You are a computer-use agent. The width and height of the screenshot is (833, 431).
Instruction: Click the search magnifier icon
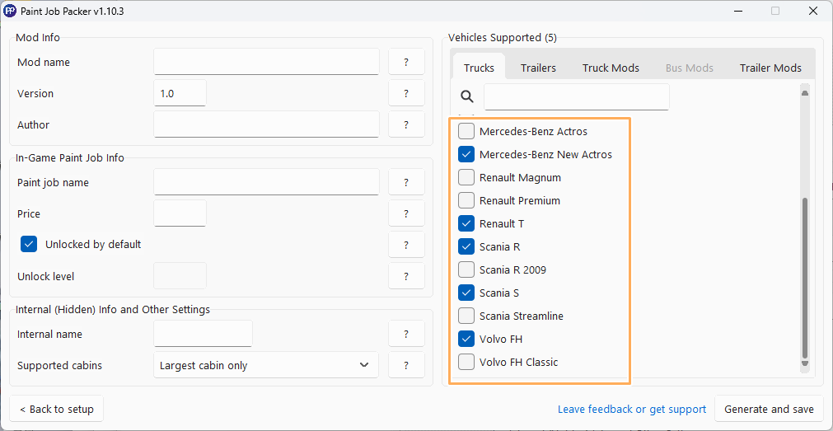coord(467,96)
